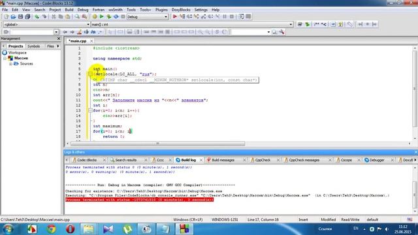The width and height of the screenshot is (418, 235).
Task: Open the dropdown arrow left of the jump-back icon
Action: 56,32
